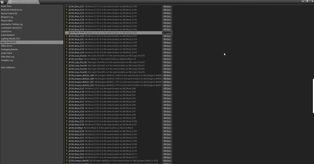This screenshot has width=314, height=164.
Task: Open Automation Testing Log category
Action: tap(12, 24)
